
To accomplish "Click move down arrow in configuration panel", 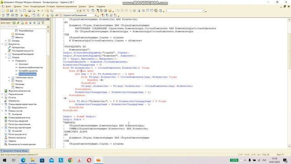I will point(35,23).
